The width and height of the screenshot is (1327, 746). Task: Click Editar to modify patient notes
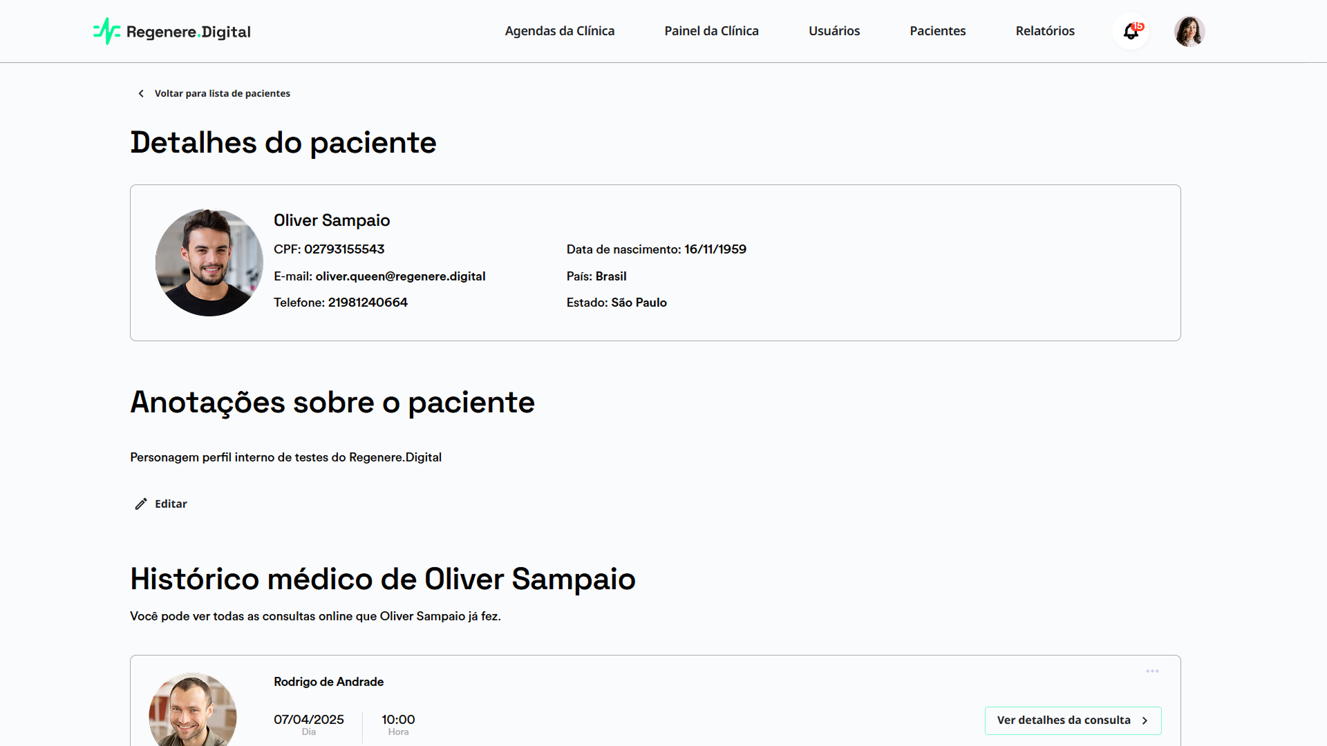click(171, 504)
